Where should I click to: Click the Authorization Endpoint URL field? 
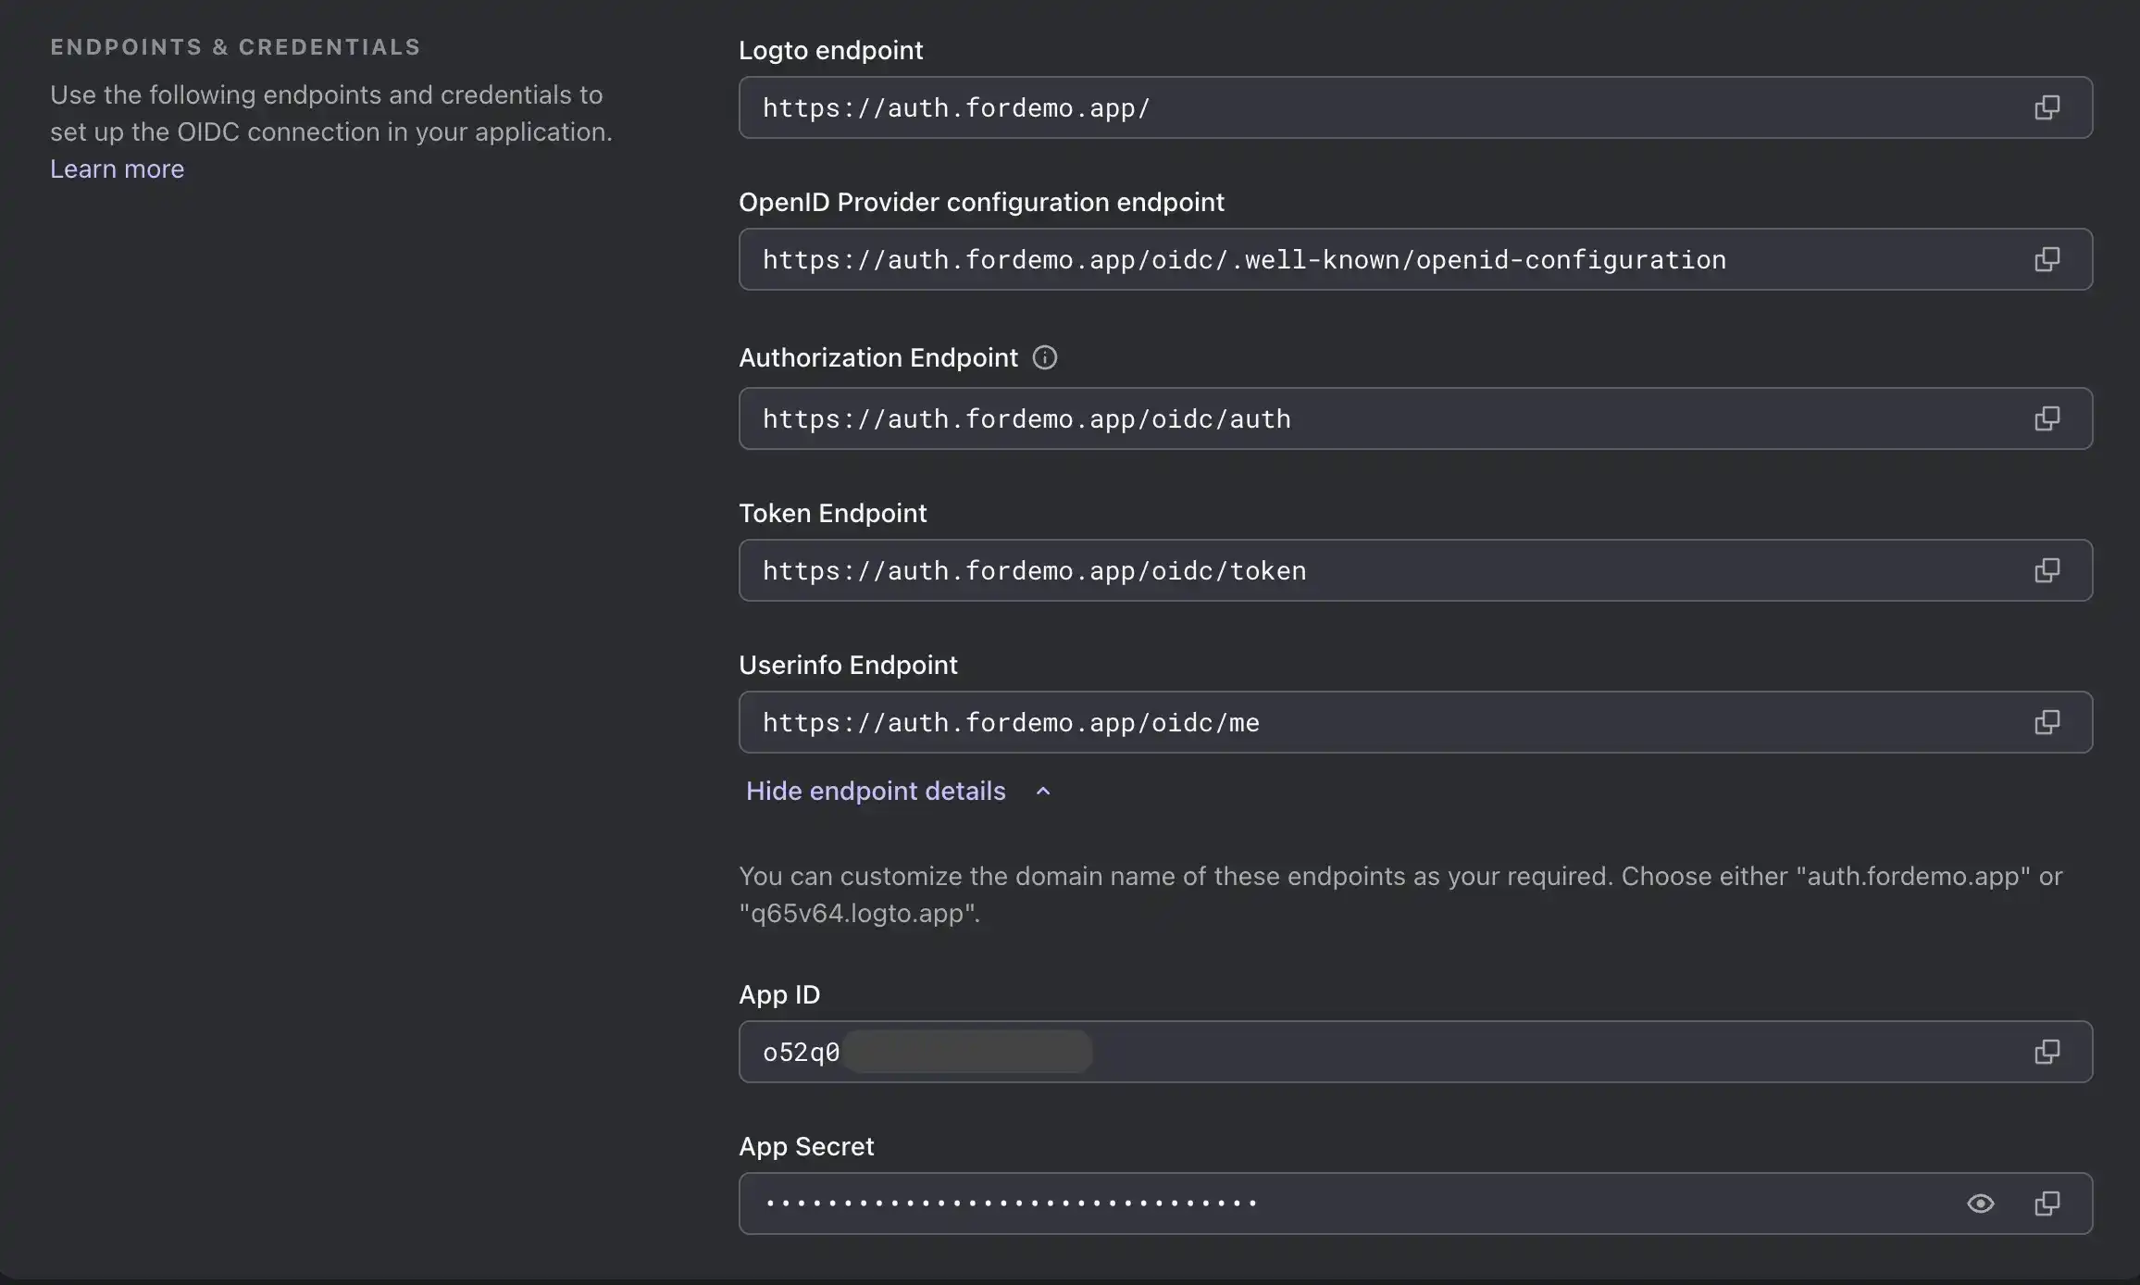(x=1296, y=418)
